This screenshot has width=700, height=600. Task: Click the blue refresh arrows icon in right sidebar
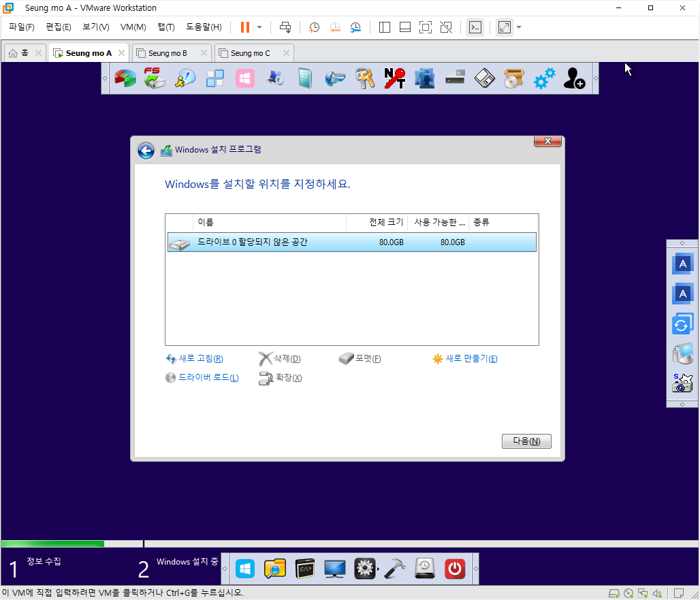click(682, 324)
